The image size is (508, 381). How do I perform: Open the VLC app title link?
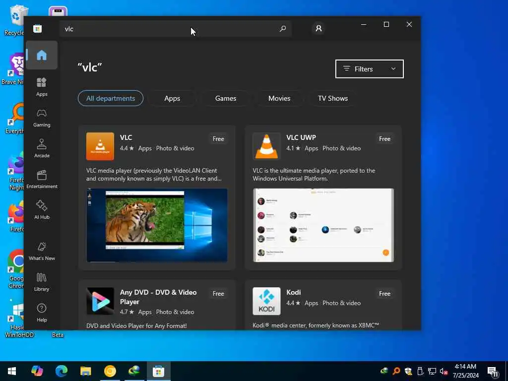click(126, 137)
